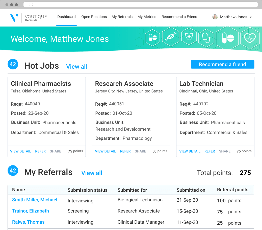Click 21-Sep-20 submitted date

187,200
